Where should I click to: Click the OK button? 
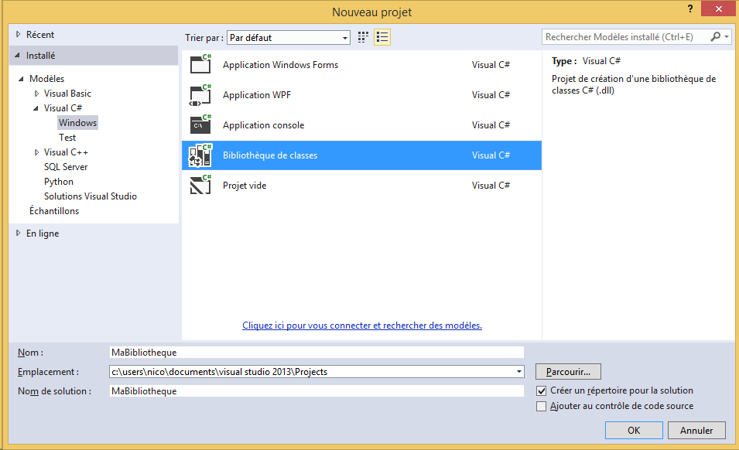click(x=634, y=430)
